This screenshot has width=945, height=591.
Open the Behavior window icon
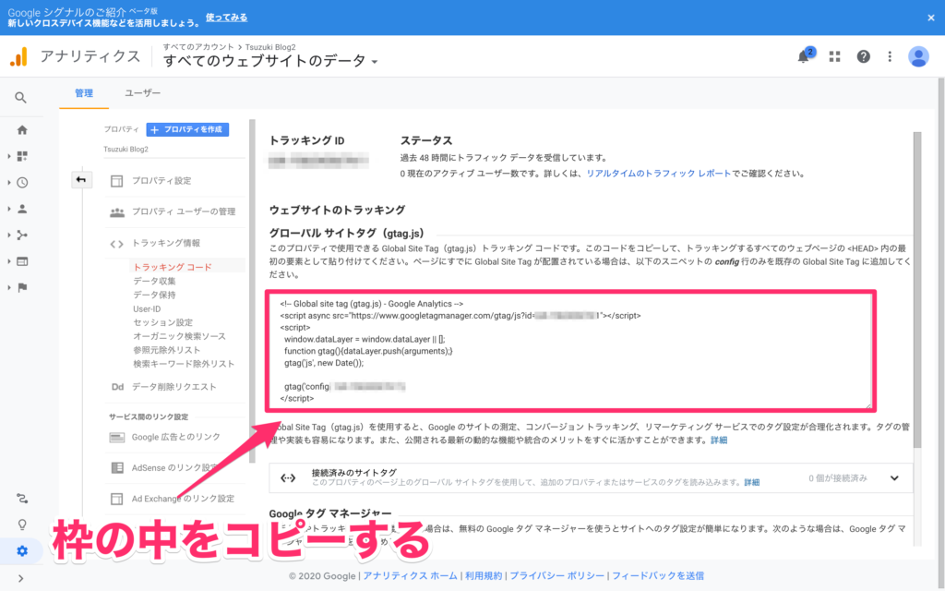point(22,261)
